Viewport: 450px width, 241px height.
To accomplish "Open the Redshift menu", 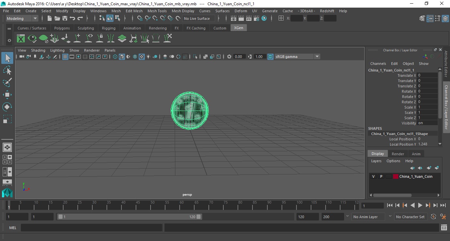I will (327, 11).
